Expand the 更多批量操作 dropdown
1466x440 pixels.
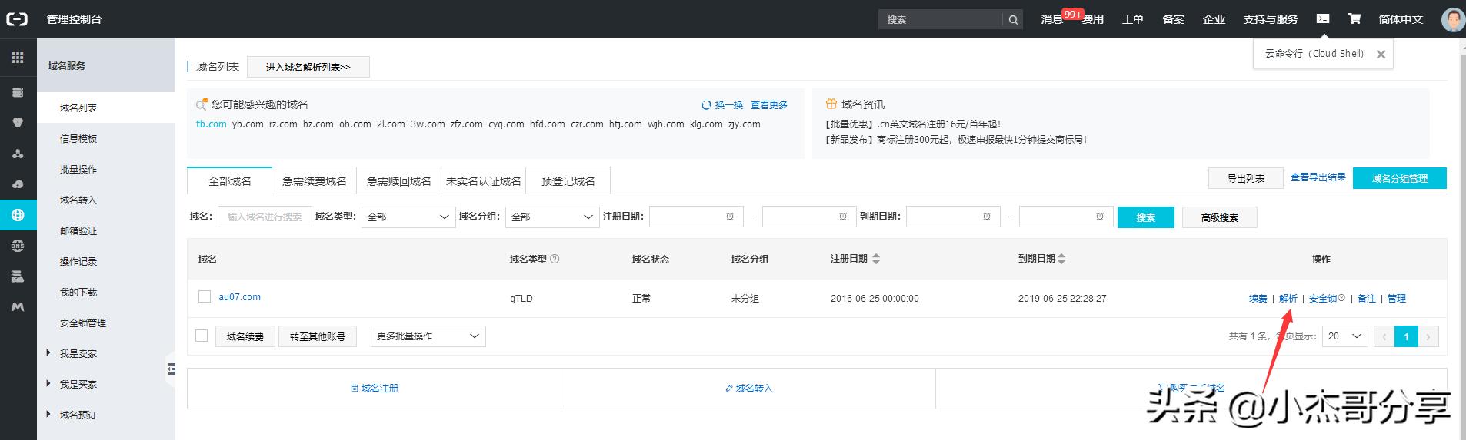pos(428,336)
